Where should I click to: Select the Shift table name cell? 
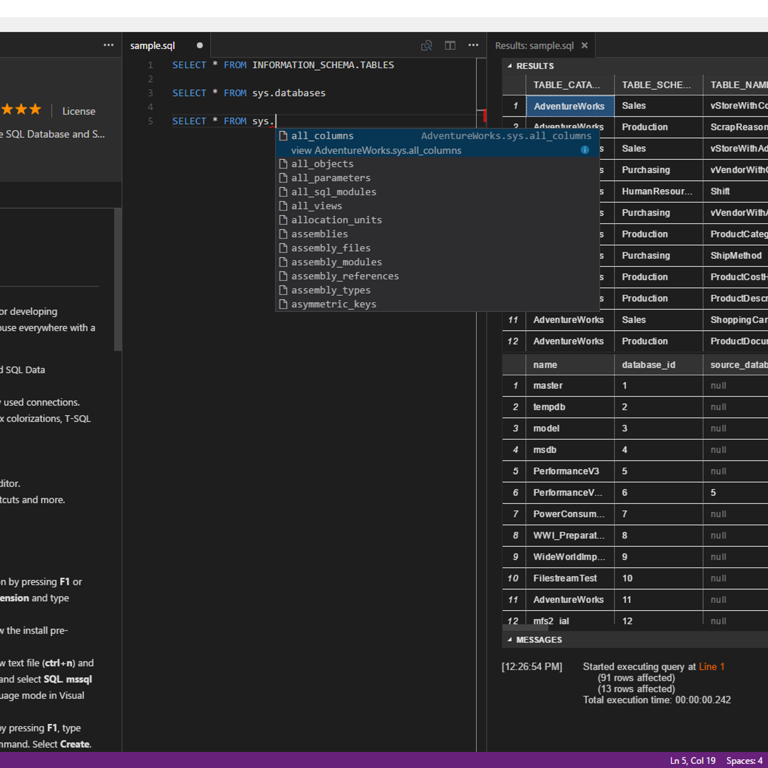(735, 192)
